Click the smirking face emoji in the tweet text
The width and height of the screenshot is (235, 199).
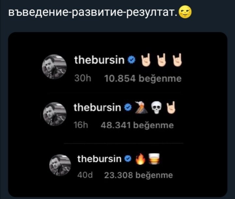[x=185, y=13]
